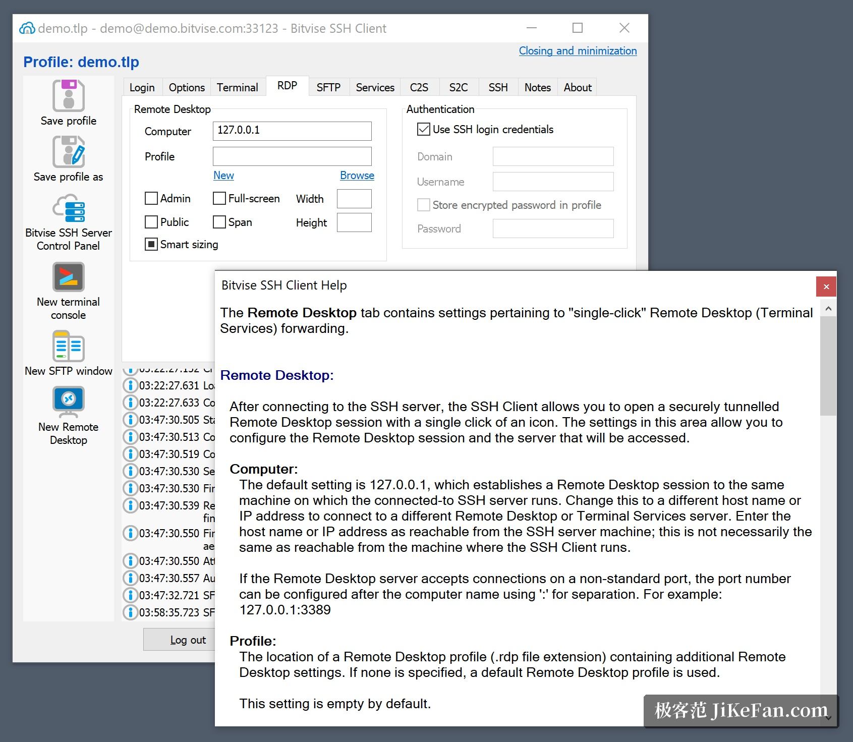Screen dimensions: 853x742
Task: Click the Save profile icon
Action: pos(68,95)
